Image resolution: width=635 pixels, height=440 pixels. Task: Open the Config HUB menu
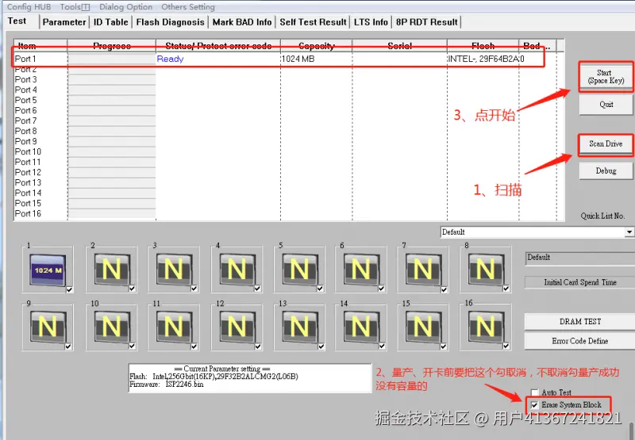[x=29, y=7]
